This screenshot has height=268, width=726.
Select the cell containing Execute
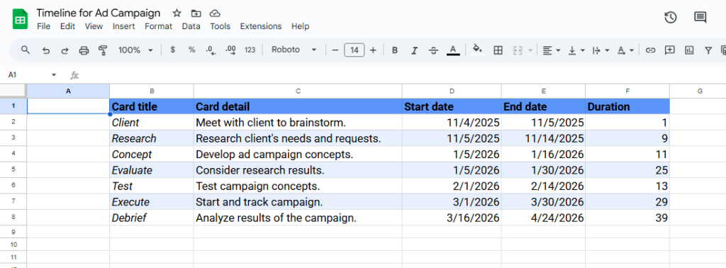(152, 202)
